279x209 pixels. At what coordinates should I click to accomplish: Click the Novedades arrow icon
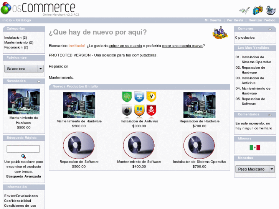point(39,81)
